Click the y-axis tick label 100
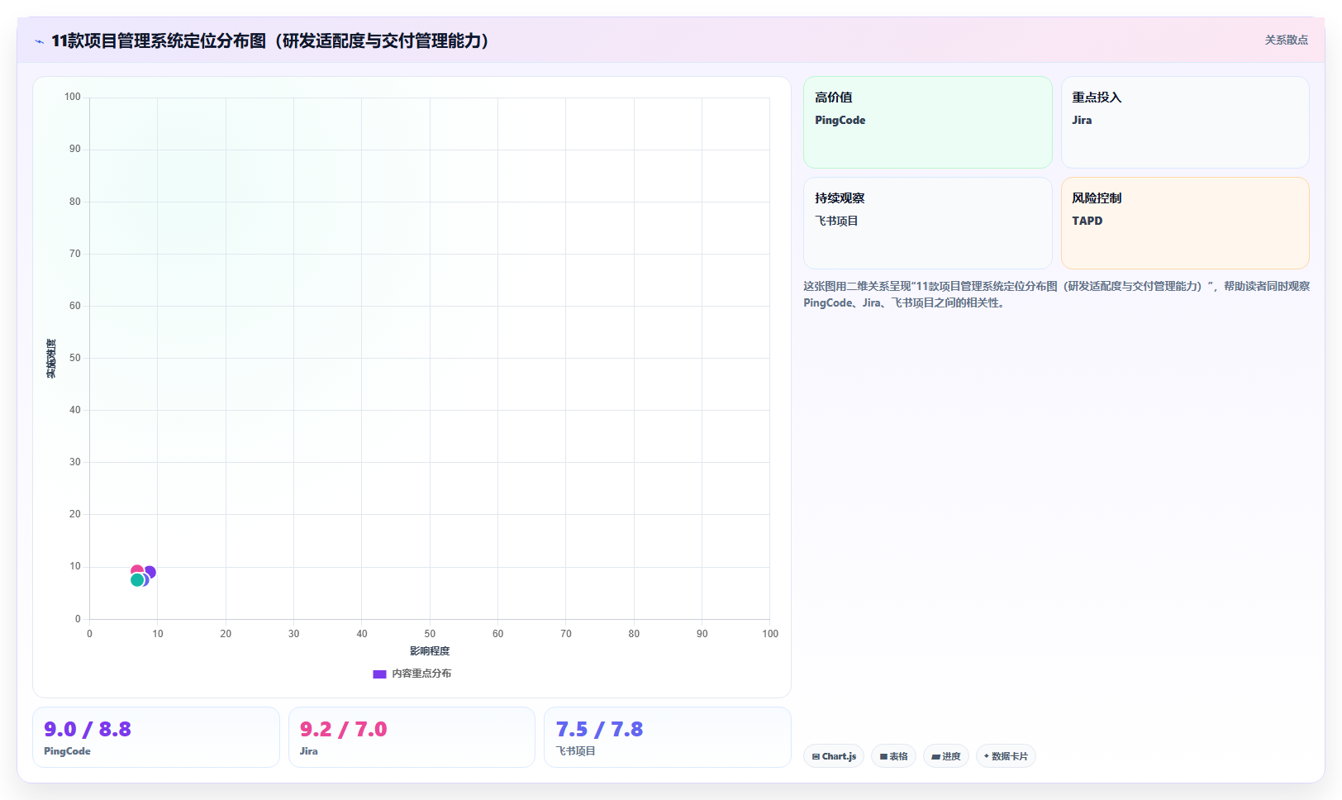This screenshot has height=800, width=1342. 73,97
